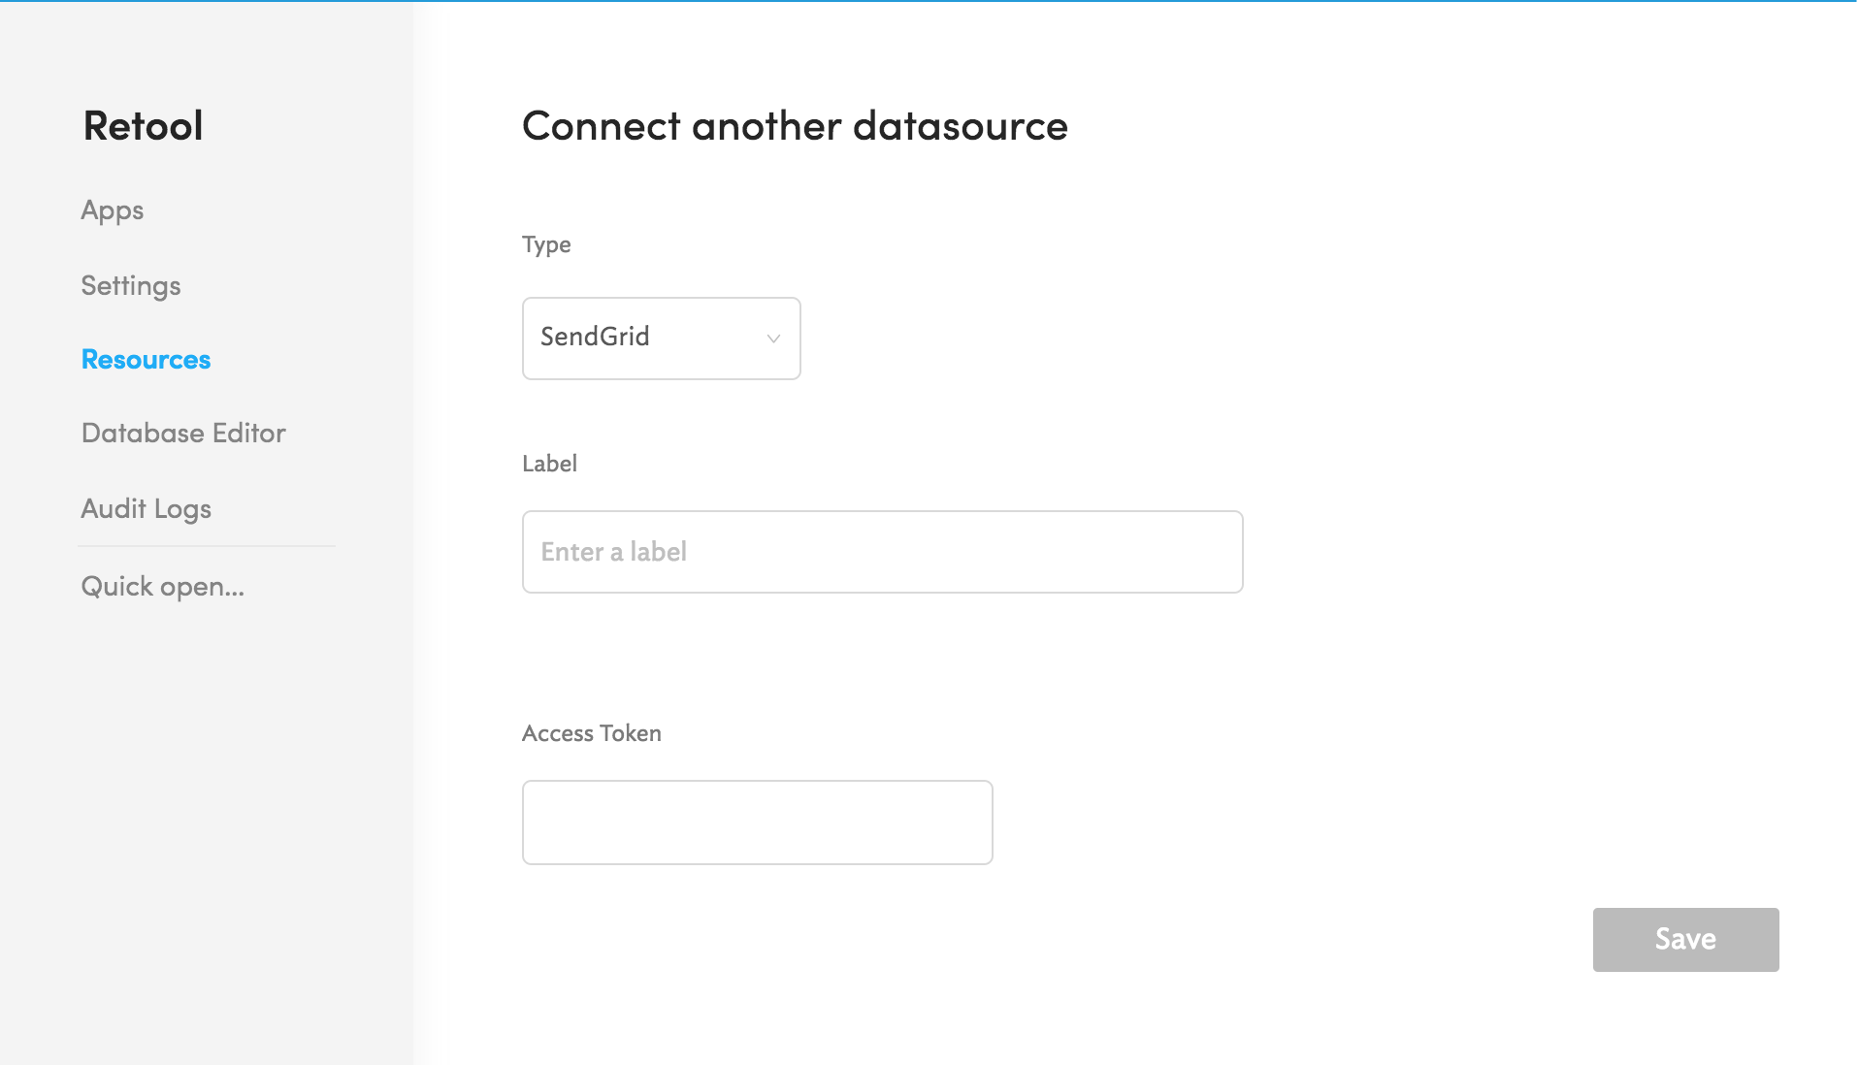The height and width of the screenshot is (1065, 1859).
Task: Click the chevron arrow in Type dropdown
Action: (773, 339)
